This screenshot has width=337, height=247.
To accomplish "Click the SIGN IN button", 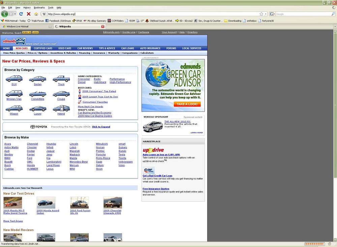I will [x=27, y=32].
